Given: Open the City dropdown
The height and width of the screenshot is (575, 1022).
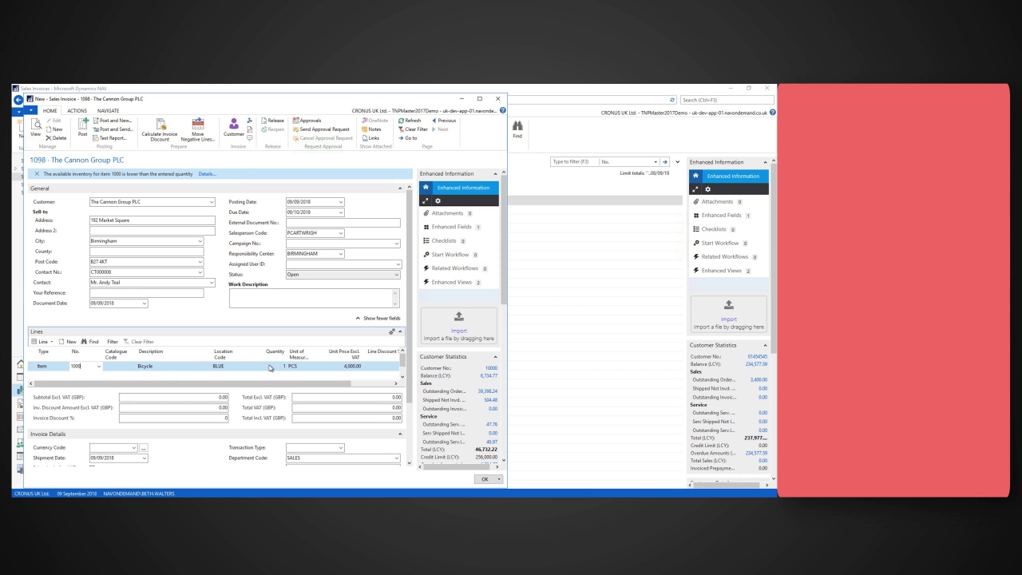Looking at the screenshot, I should [x=199, y=240].
